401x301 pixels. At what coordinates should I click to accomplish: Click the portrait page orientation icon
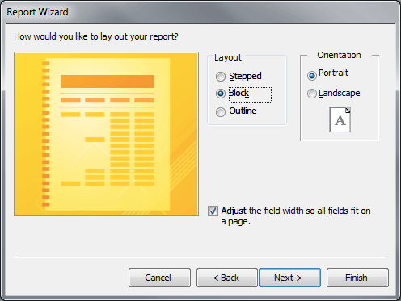(340, 119)
